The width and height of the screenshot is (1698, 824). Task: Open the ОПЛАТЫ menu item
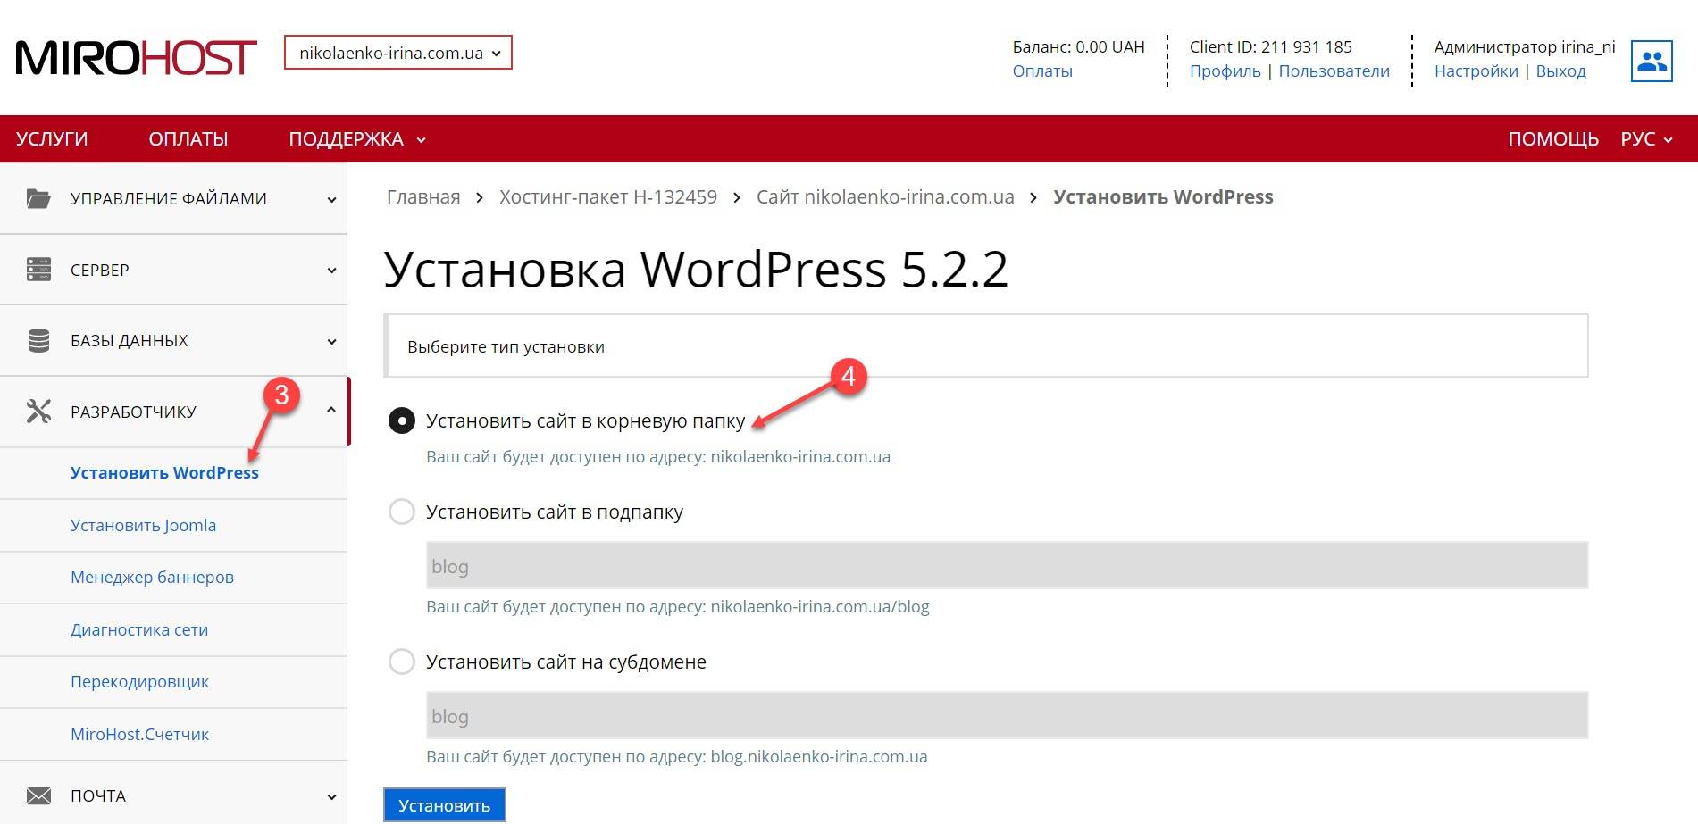coord(188,139)
